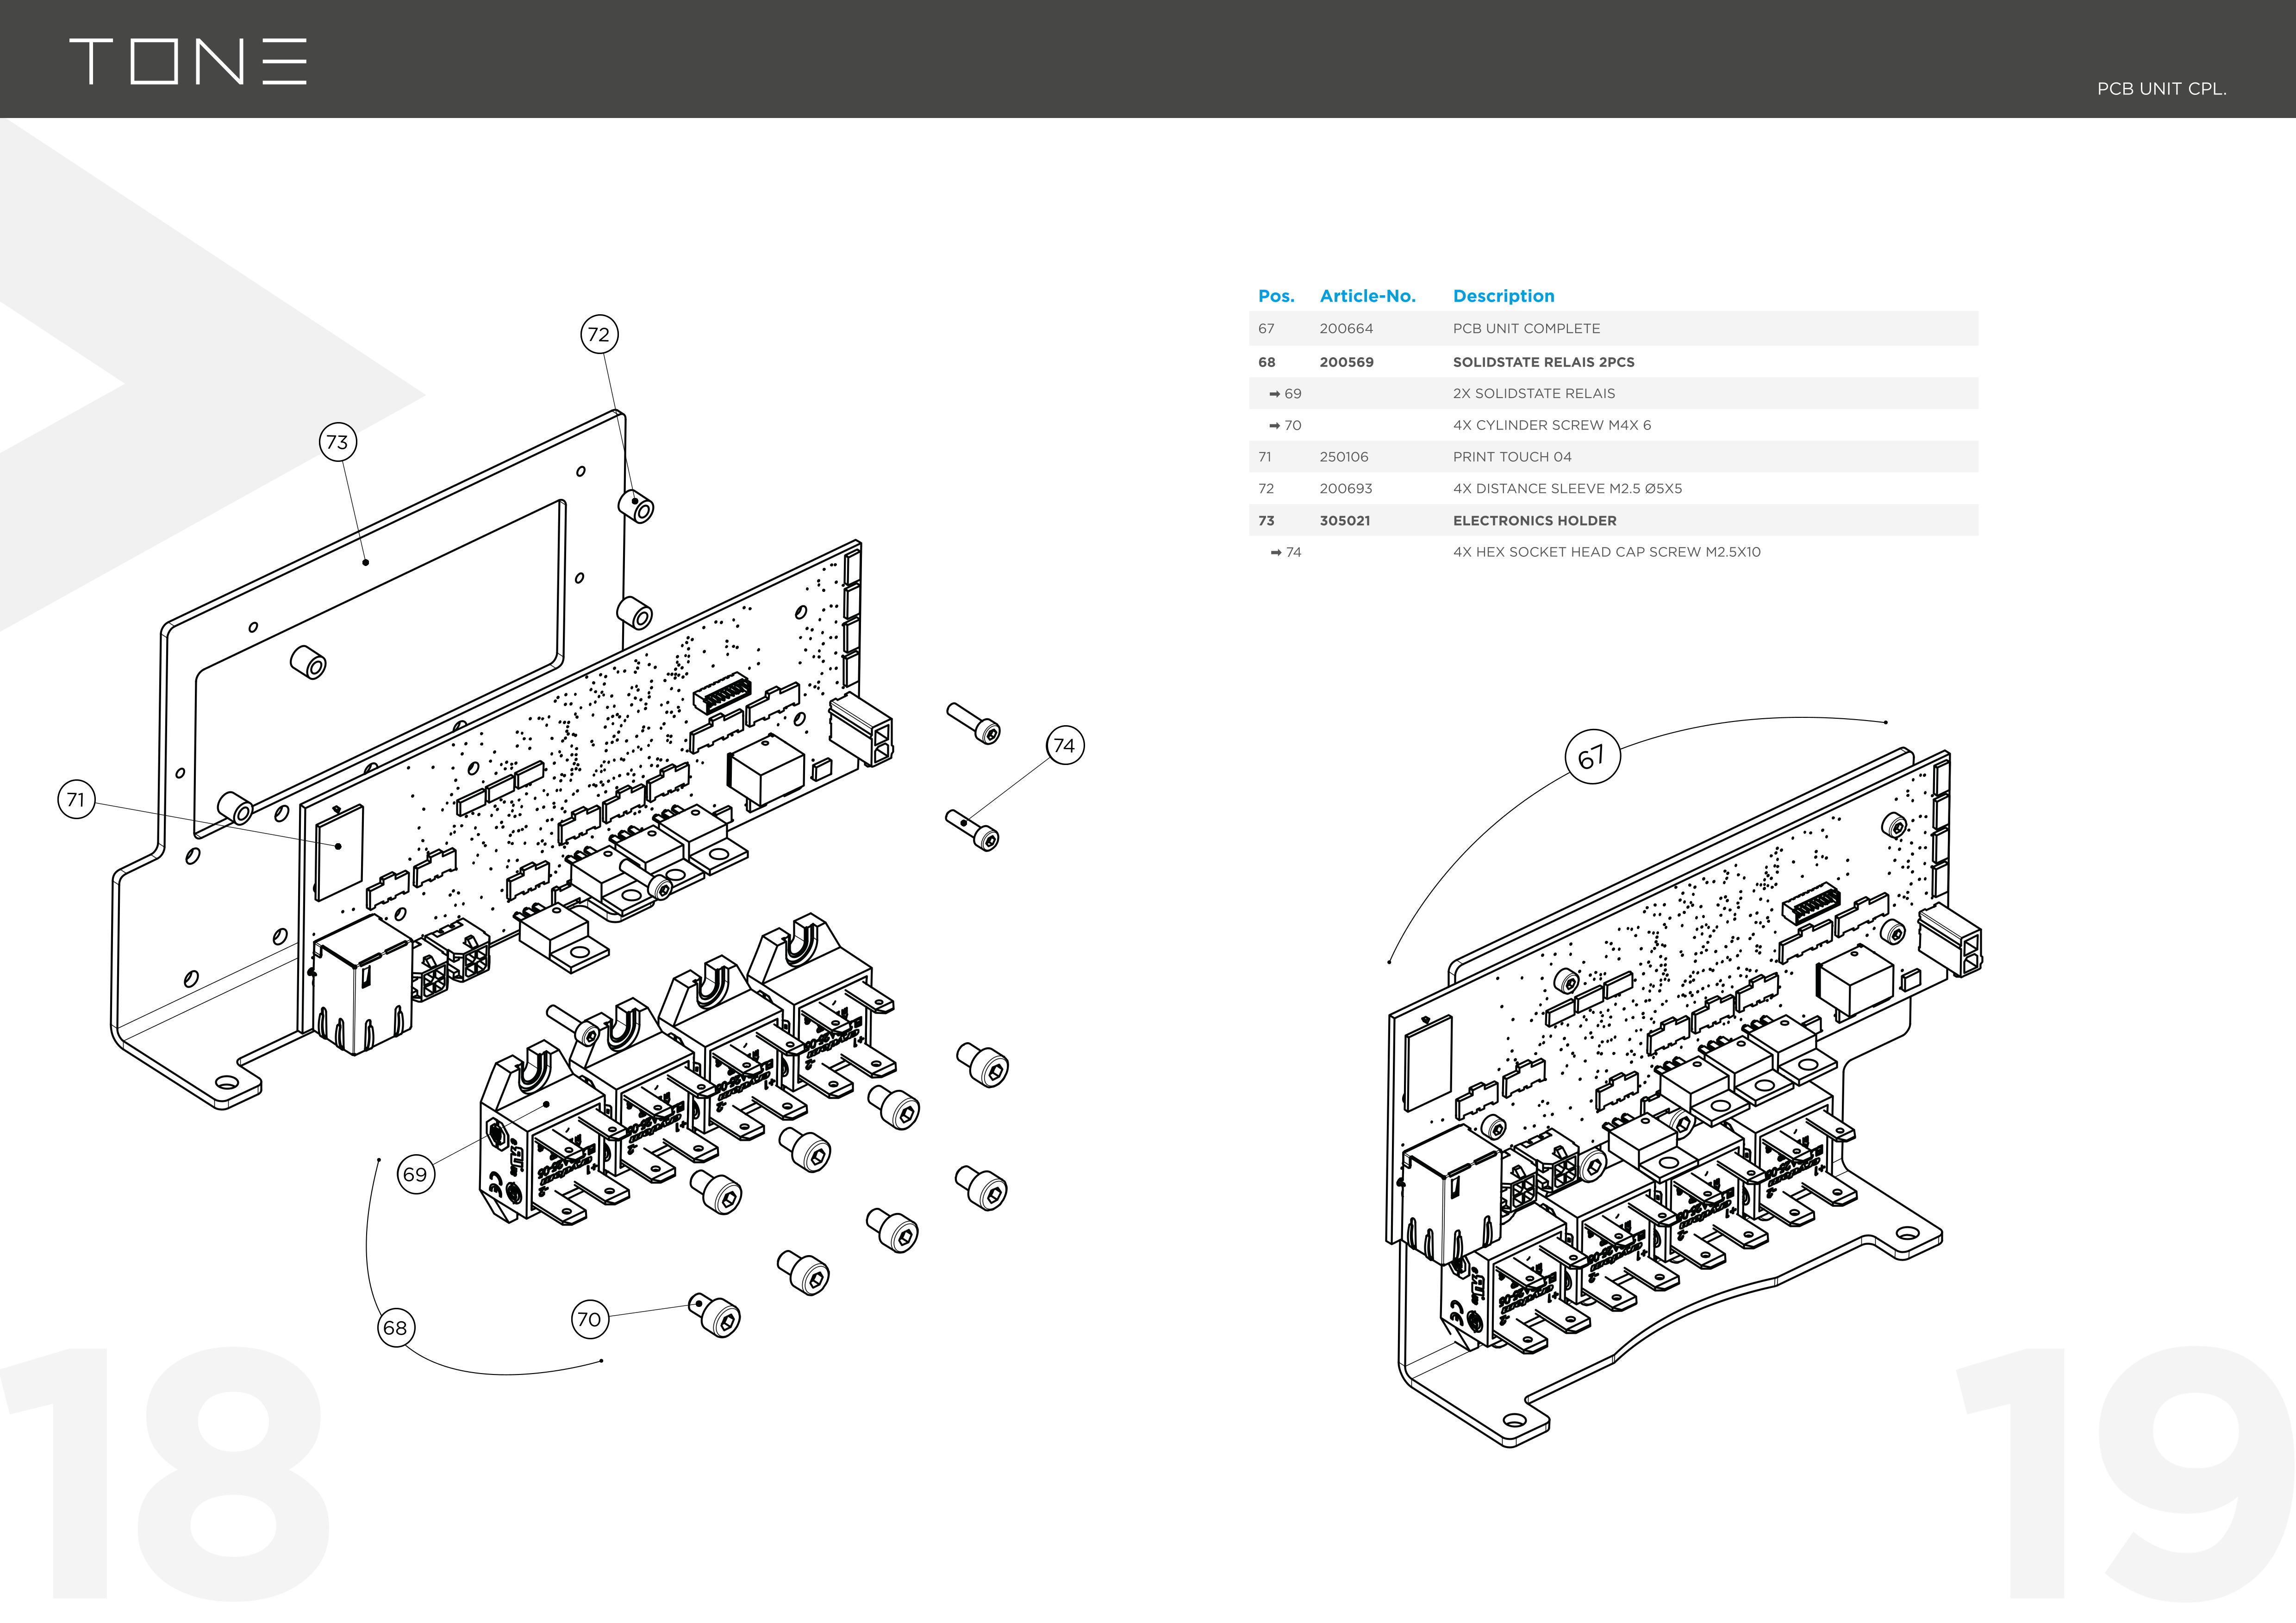This screenshot has width=2296, height=1623.
Task: Click the Ethernet port on the exploded PCB
Action: [362, 984]
